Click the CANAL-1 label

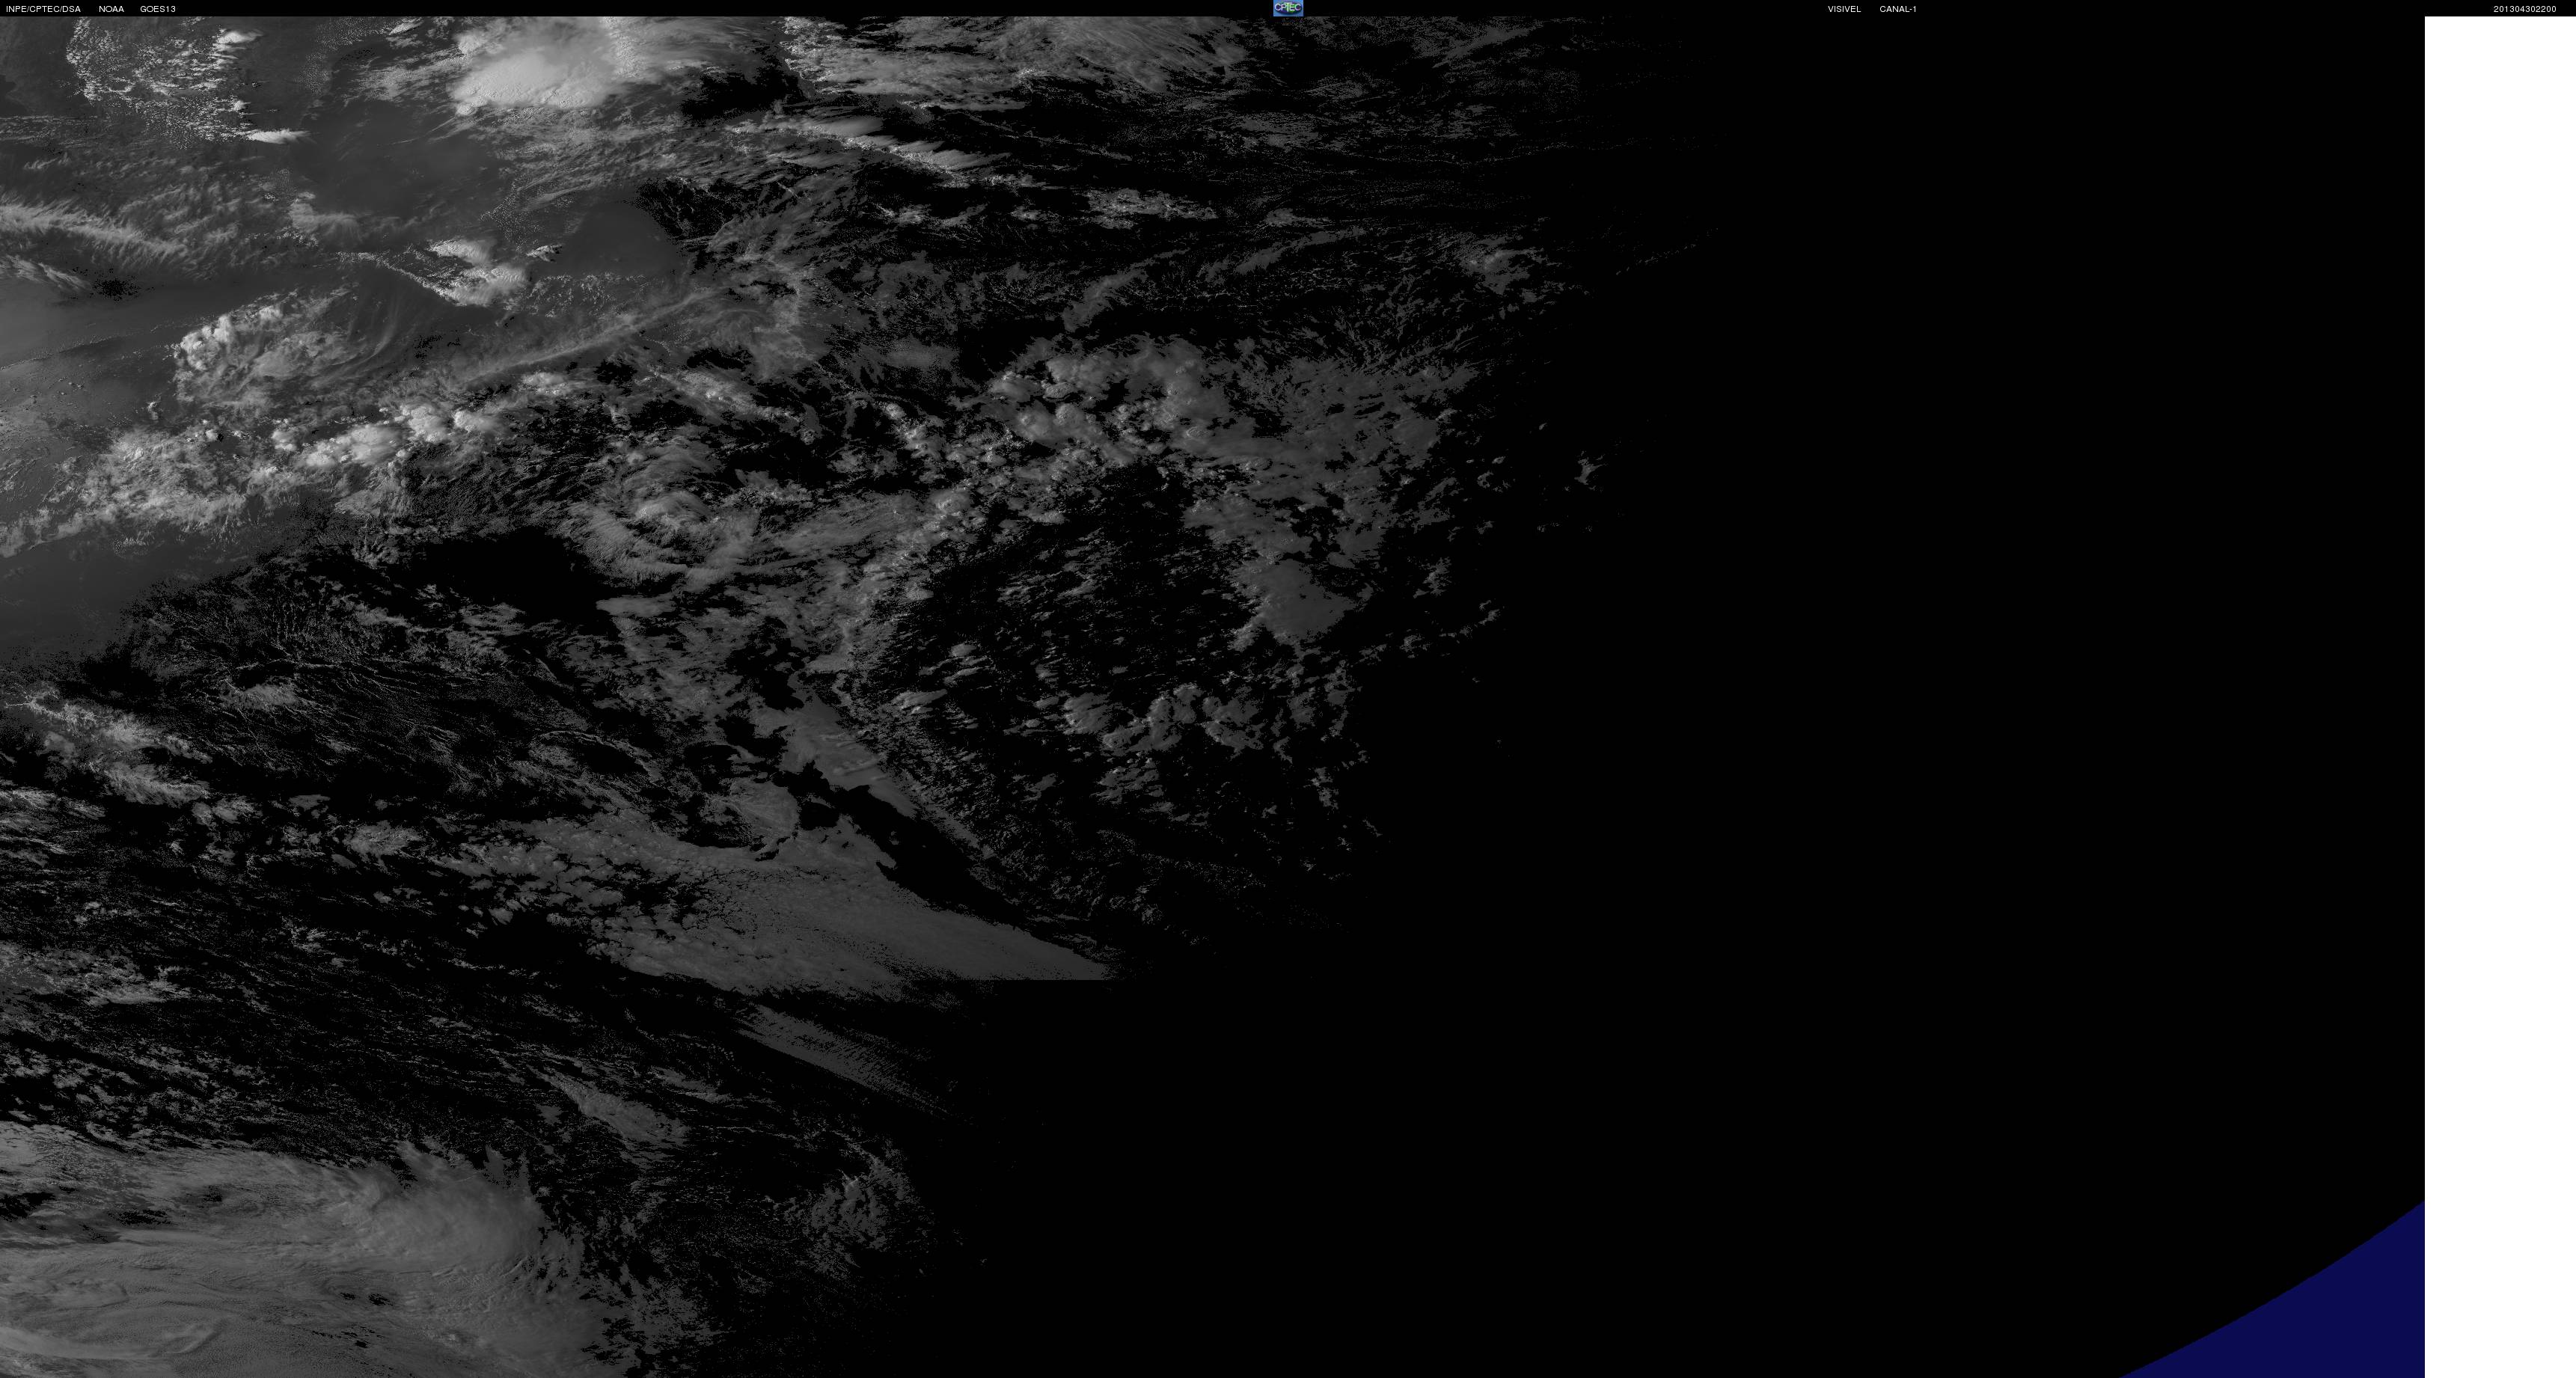pyautogui.click(x=1897, y=9)
